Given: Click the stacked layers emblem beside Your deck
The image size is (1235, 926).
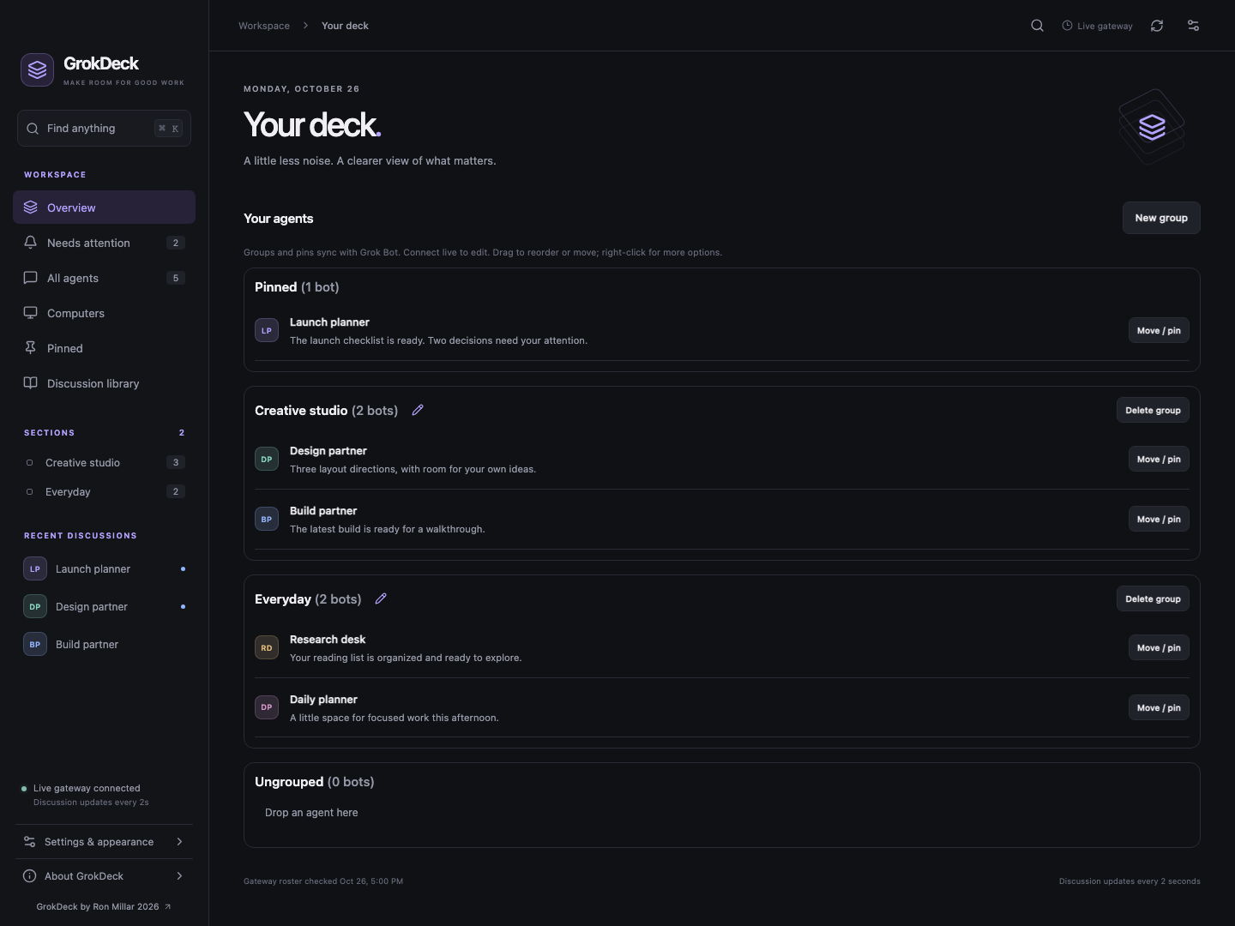Looking at the screenshot, I should coord(1152,127).
